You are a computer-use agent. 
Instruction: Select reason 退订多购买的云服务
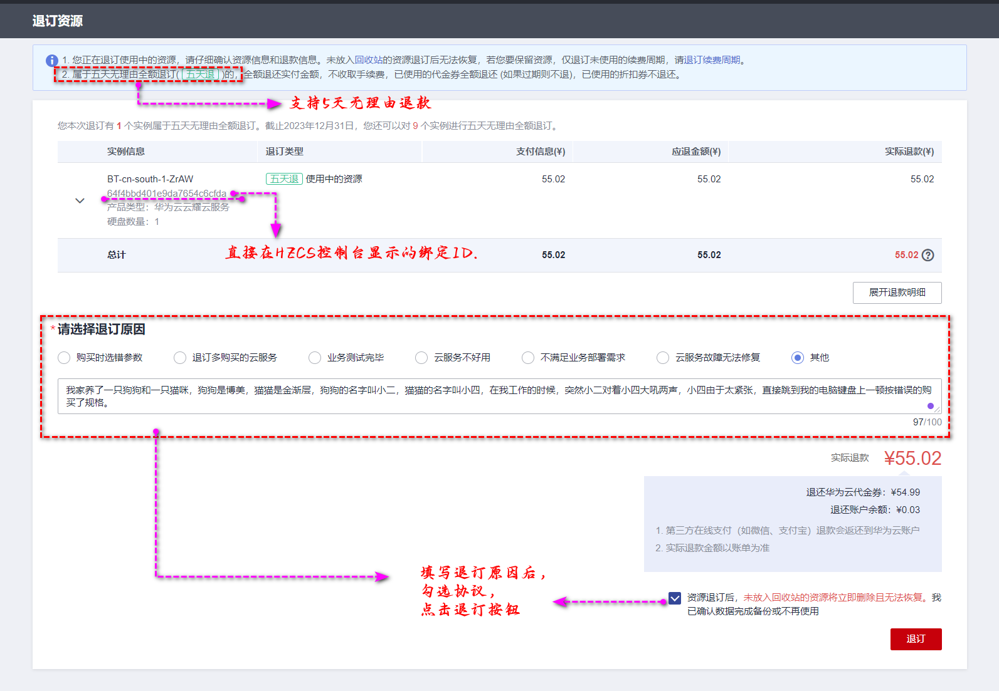click(180, 358)
